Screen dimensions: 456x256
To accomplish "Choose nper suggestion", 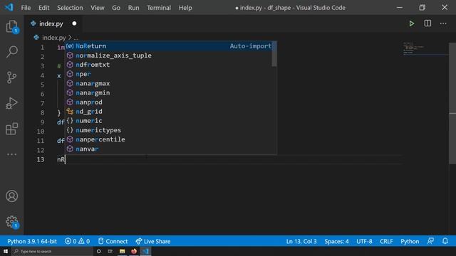I will tap(169, 74).
